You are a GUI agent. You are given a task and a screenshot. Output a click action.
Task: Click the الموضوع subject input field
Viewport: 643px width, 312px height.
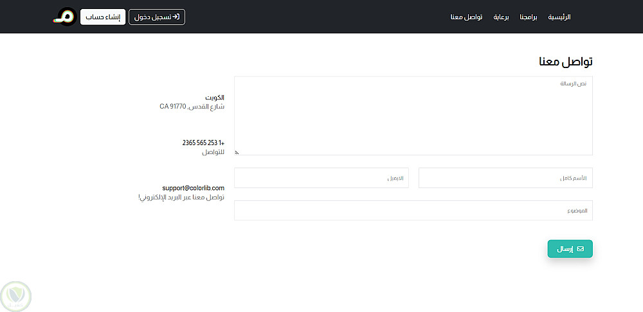pos(413,211)
